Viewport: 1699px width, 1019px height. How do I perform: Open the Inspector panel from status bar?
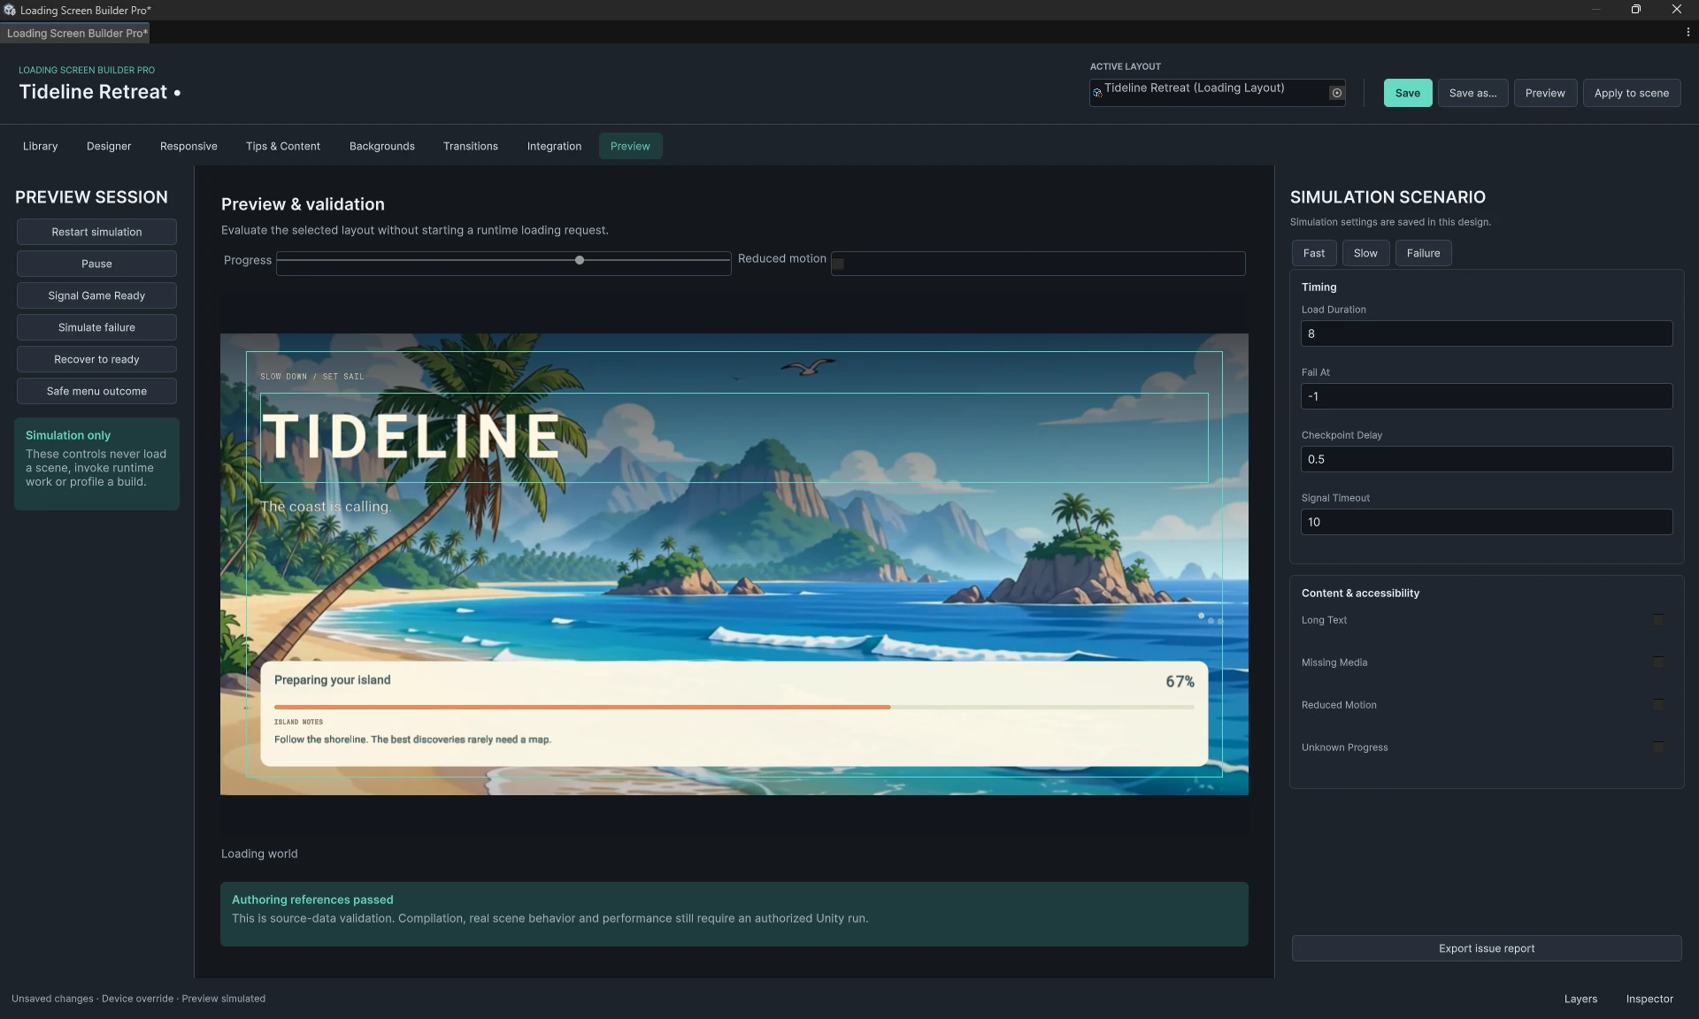click(1649, 999)
